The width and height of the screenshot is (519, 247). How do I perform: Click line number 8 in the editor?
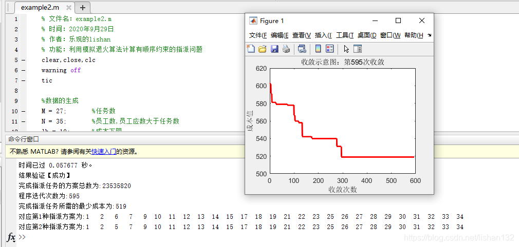pos(16,91)
